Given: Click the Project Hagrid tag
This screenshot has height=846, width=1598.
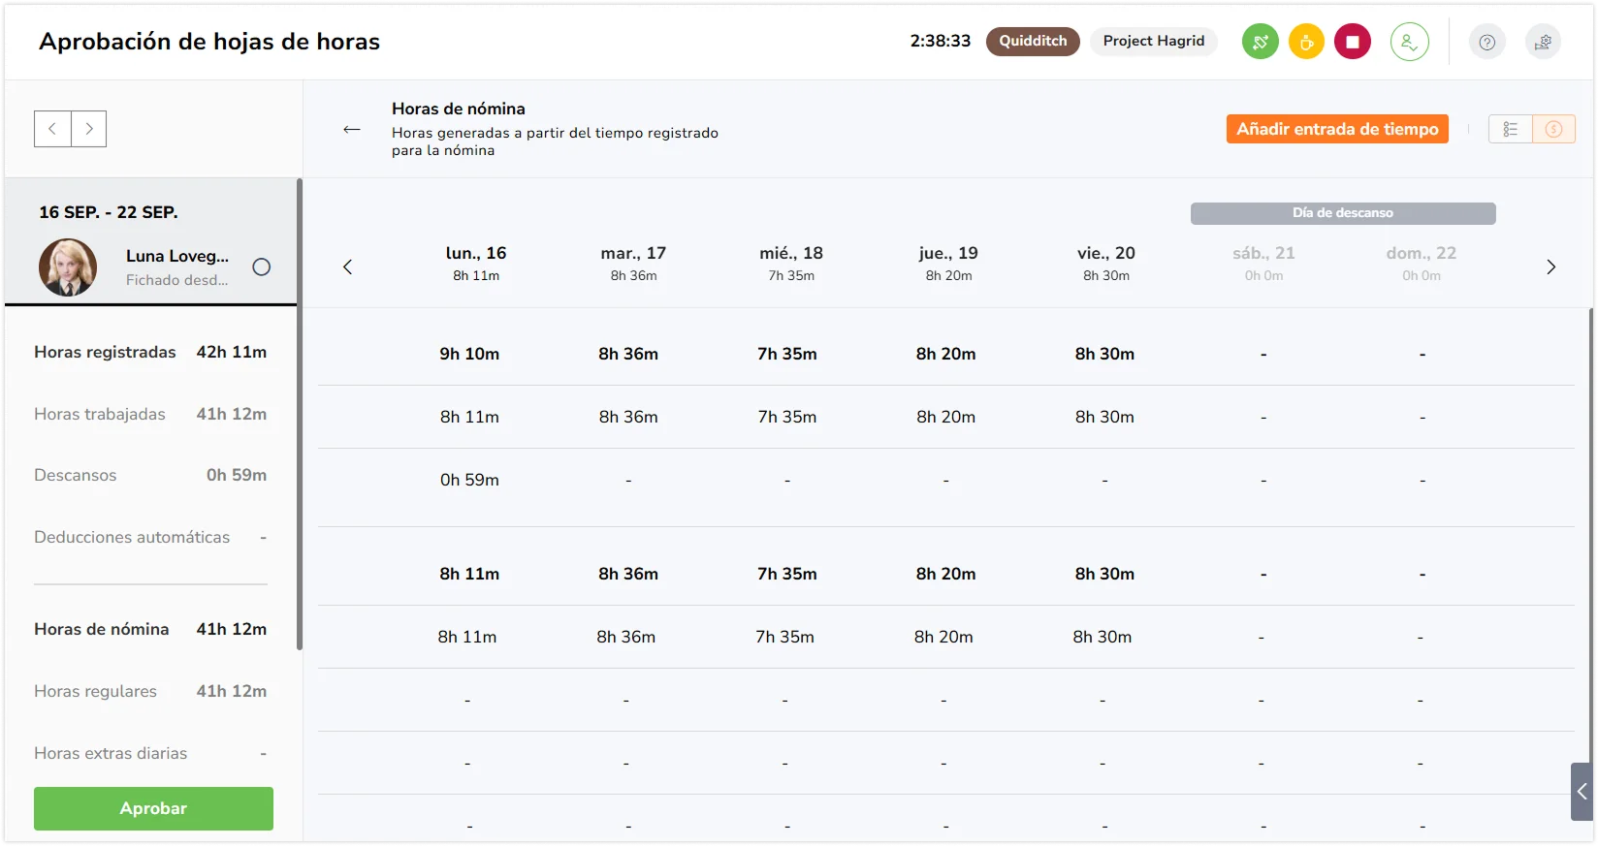Looking at the screenshot, I should click(1154, 41).
